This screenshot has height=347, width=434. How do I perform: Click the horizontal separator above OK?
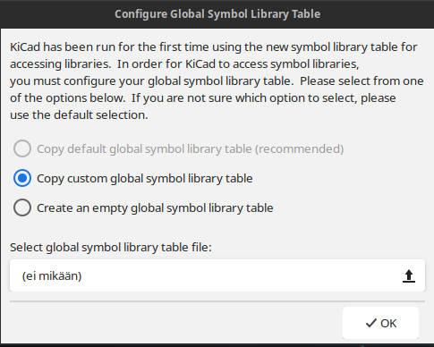(217, 301)
